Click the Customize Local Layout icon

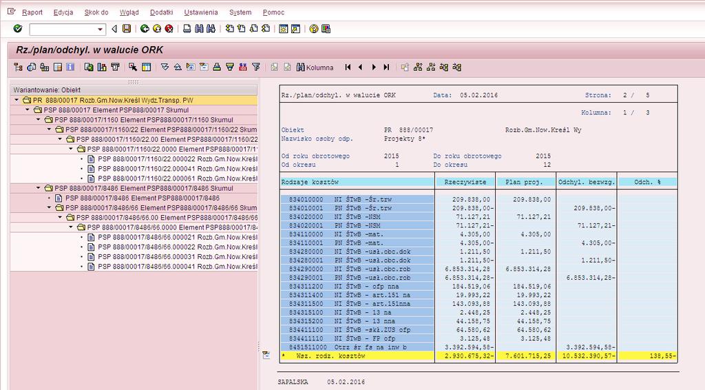coord(326,29)
